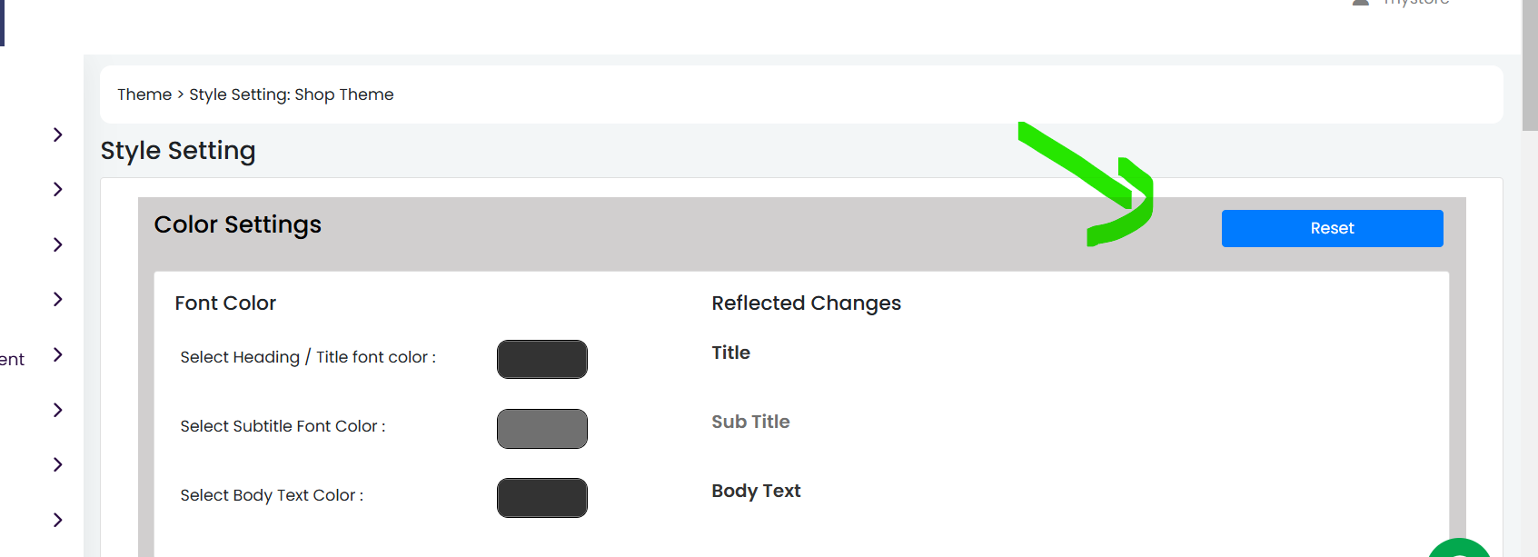Open Heading / Title font color swatch
The width and height of the screenshot is (1538, 557).
point(542,359)
